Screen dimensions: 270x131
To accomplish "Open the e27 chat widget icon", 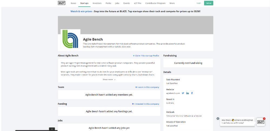I will [x=261, y=122].
